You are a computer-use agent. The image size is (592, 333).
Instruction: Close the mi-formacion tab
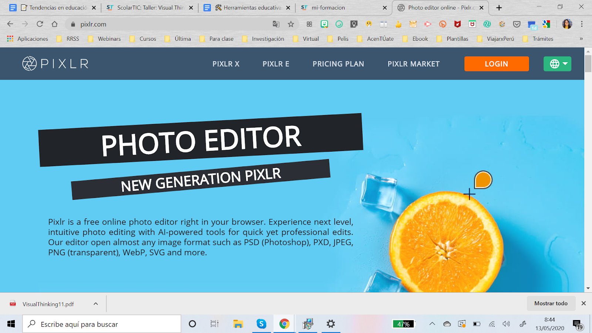(384, 7)
